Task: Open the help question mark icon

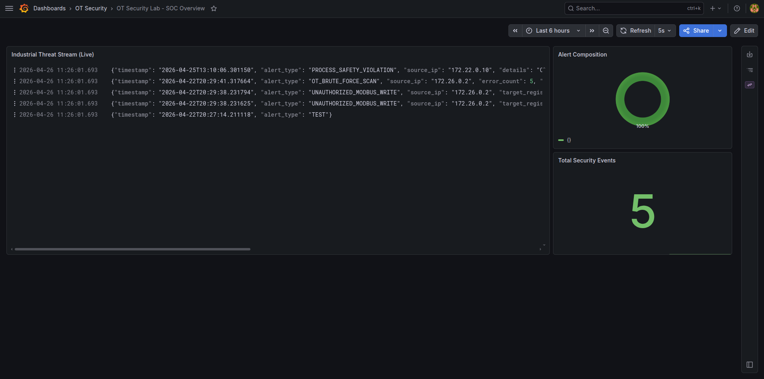Action: [737, 8]
